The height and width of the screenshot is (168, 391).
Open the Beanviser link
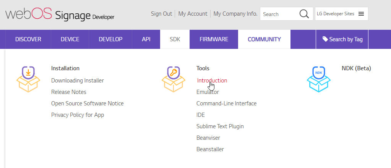click(x=208, y=137)
